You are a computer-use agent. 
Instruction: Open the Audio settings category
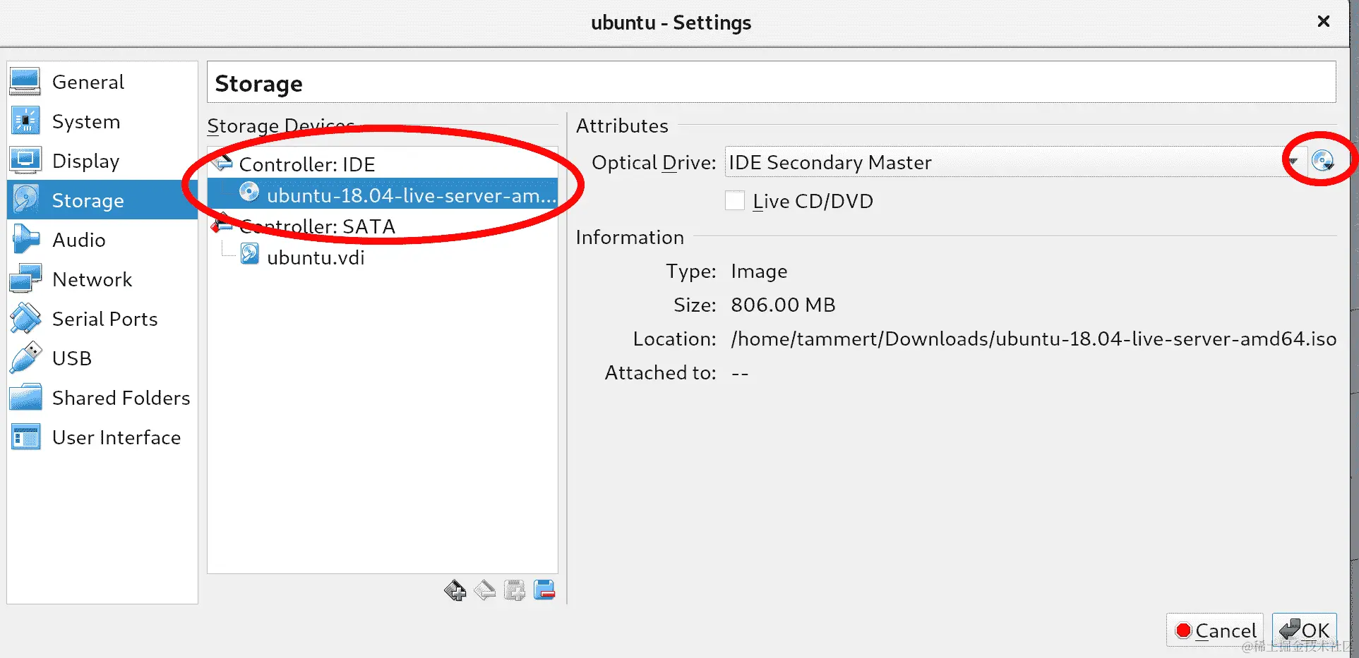click(x=102, y=240)
